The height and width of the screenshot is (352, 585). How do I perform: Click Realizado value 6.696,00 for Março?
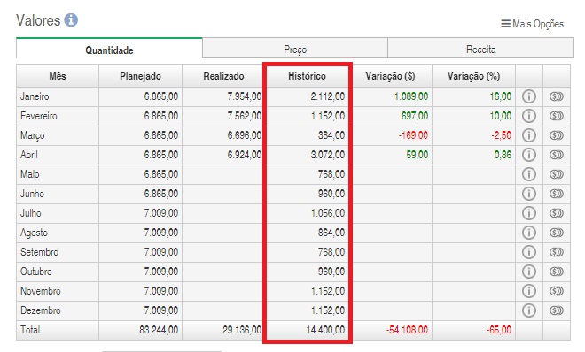pyautogui.click(x=245, y=135)
